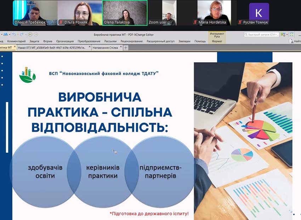Close the Наказ 073 MT document tab
301x220 pixels.
[x=90, y=47]
